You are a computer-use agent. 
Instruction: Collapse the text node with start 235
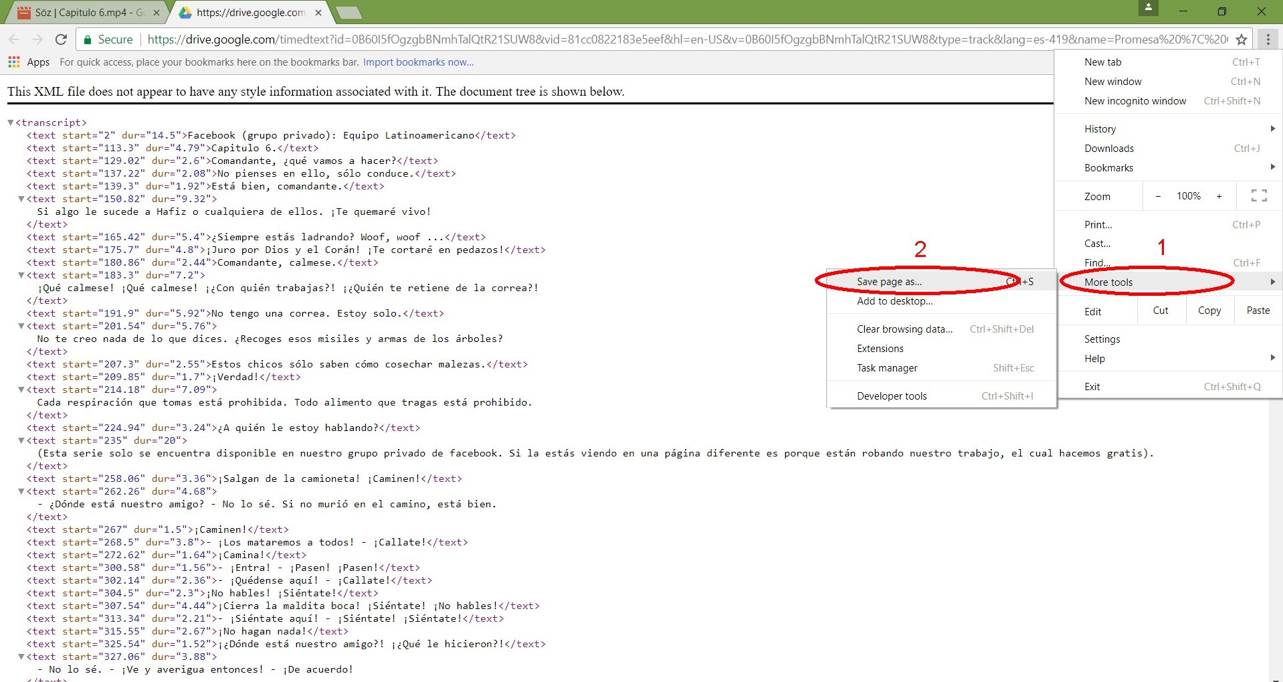click(21, 440)
